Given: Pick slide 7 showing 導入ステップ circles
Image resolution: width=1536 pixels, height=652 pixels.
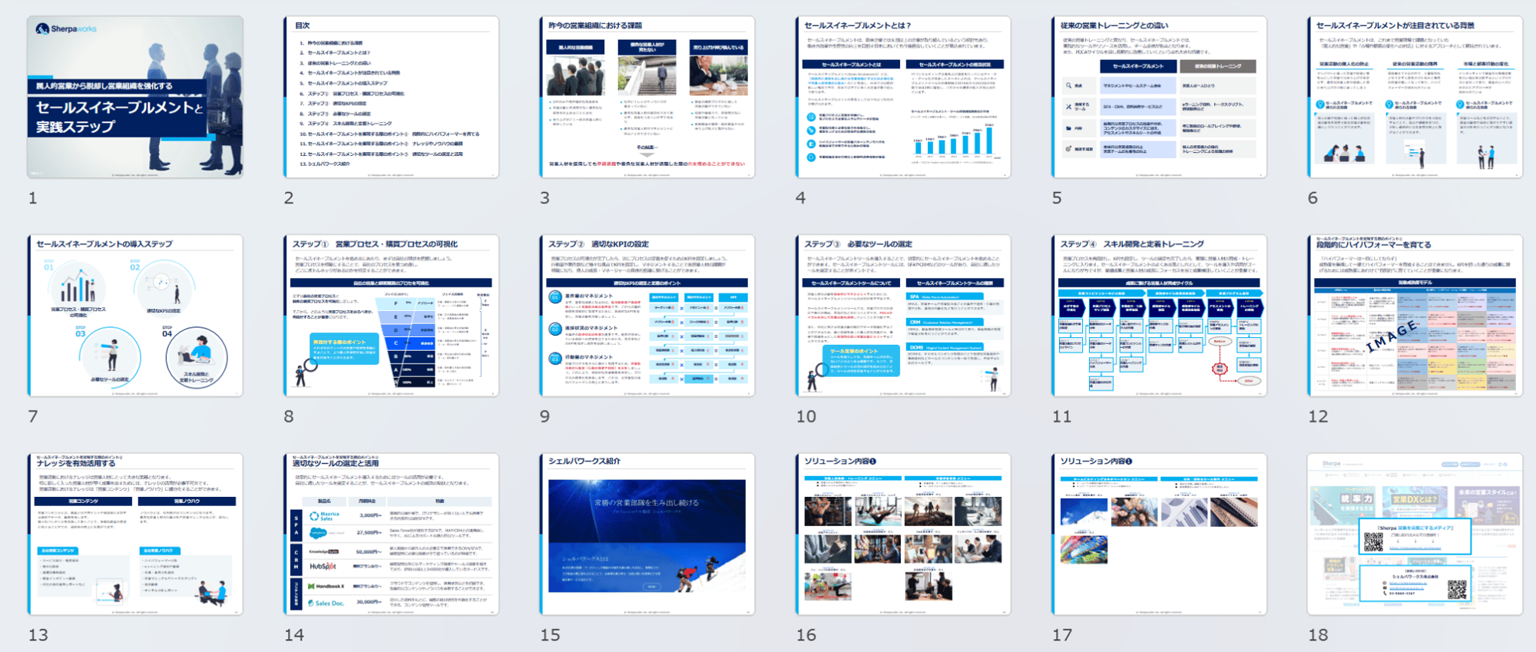Looking at the screenshot, I should (x=135, y=316).
